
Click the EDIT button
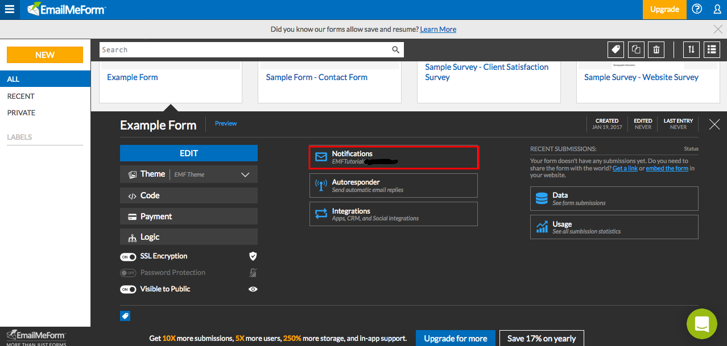[x=189, y=153]
